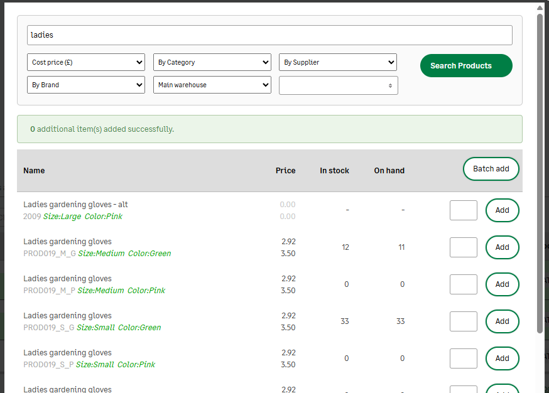Image resolution: width=549 pixels, height=393 pixels.
Task: Click the Search Products button
Action: pos(466,66)
